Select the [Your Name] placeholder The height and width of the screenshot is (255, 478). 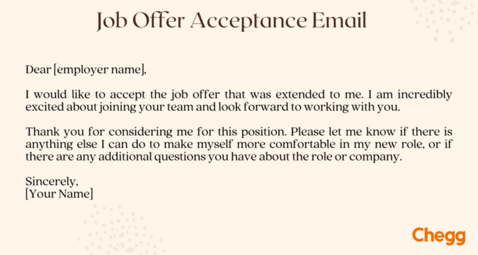tap(59, 194)
